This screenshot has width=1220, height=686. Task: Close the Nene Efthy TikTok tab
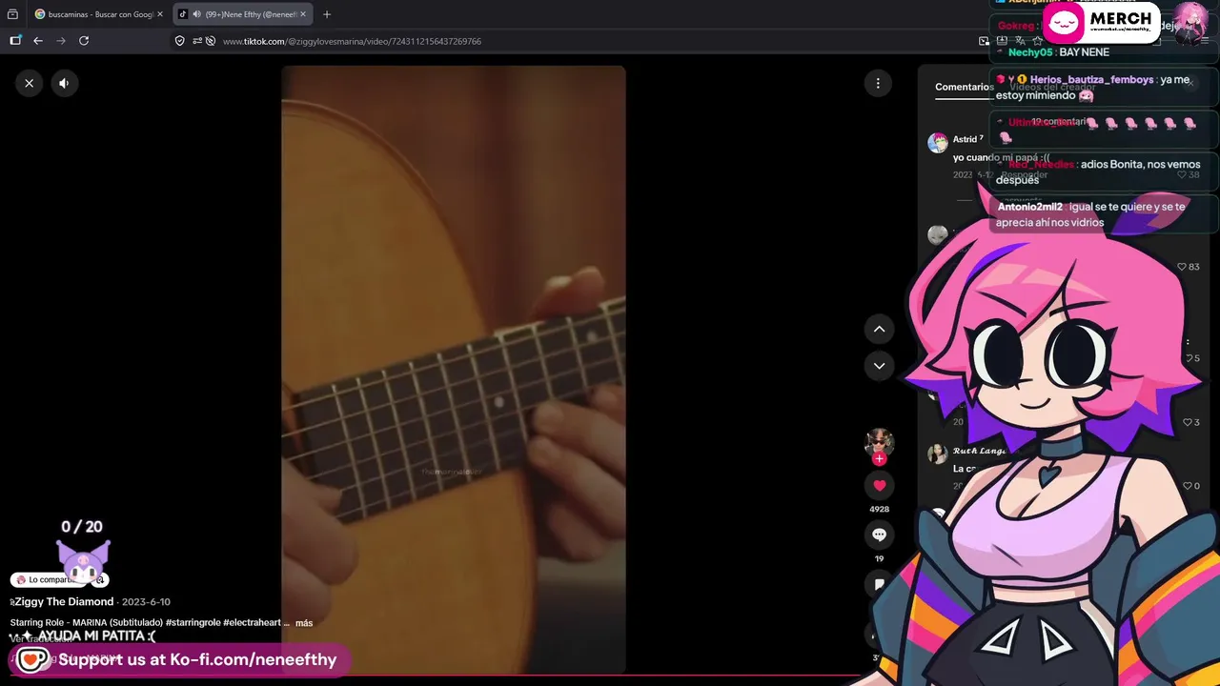click(x=303, y=14)
